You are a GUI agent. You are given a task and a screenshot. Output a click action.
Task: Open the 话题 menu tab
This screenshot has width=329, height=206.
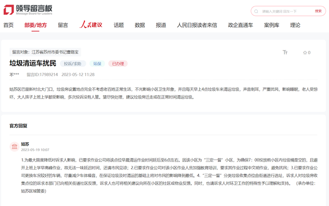point(119,25)
